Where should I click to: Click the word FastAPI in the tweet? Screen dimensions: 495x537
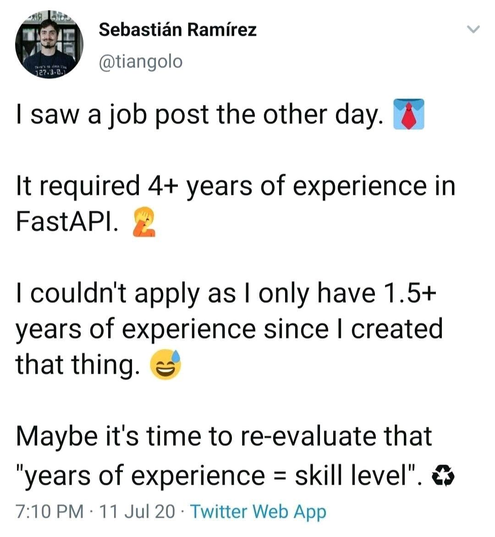pyautogui.click(x=64, y=221)
